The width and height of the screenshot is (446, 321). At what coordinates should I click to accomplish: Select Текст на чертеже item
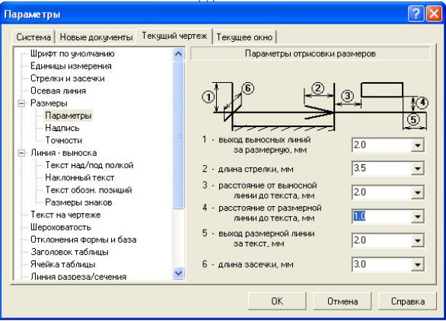click(65, 215)
